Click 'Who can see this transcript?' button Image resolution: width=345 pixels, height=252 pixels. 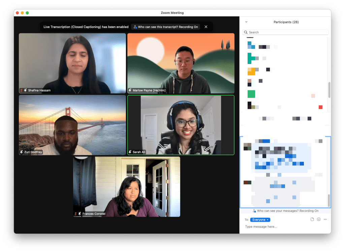point(165,27)
